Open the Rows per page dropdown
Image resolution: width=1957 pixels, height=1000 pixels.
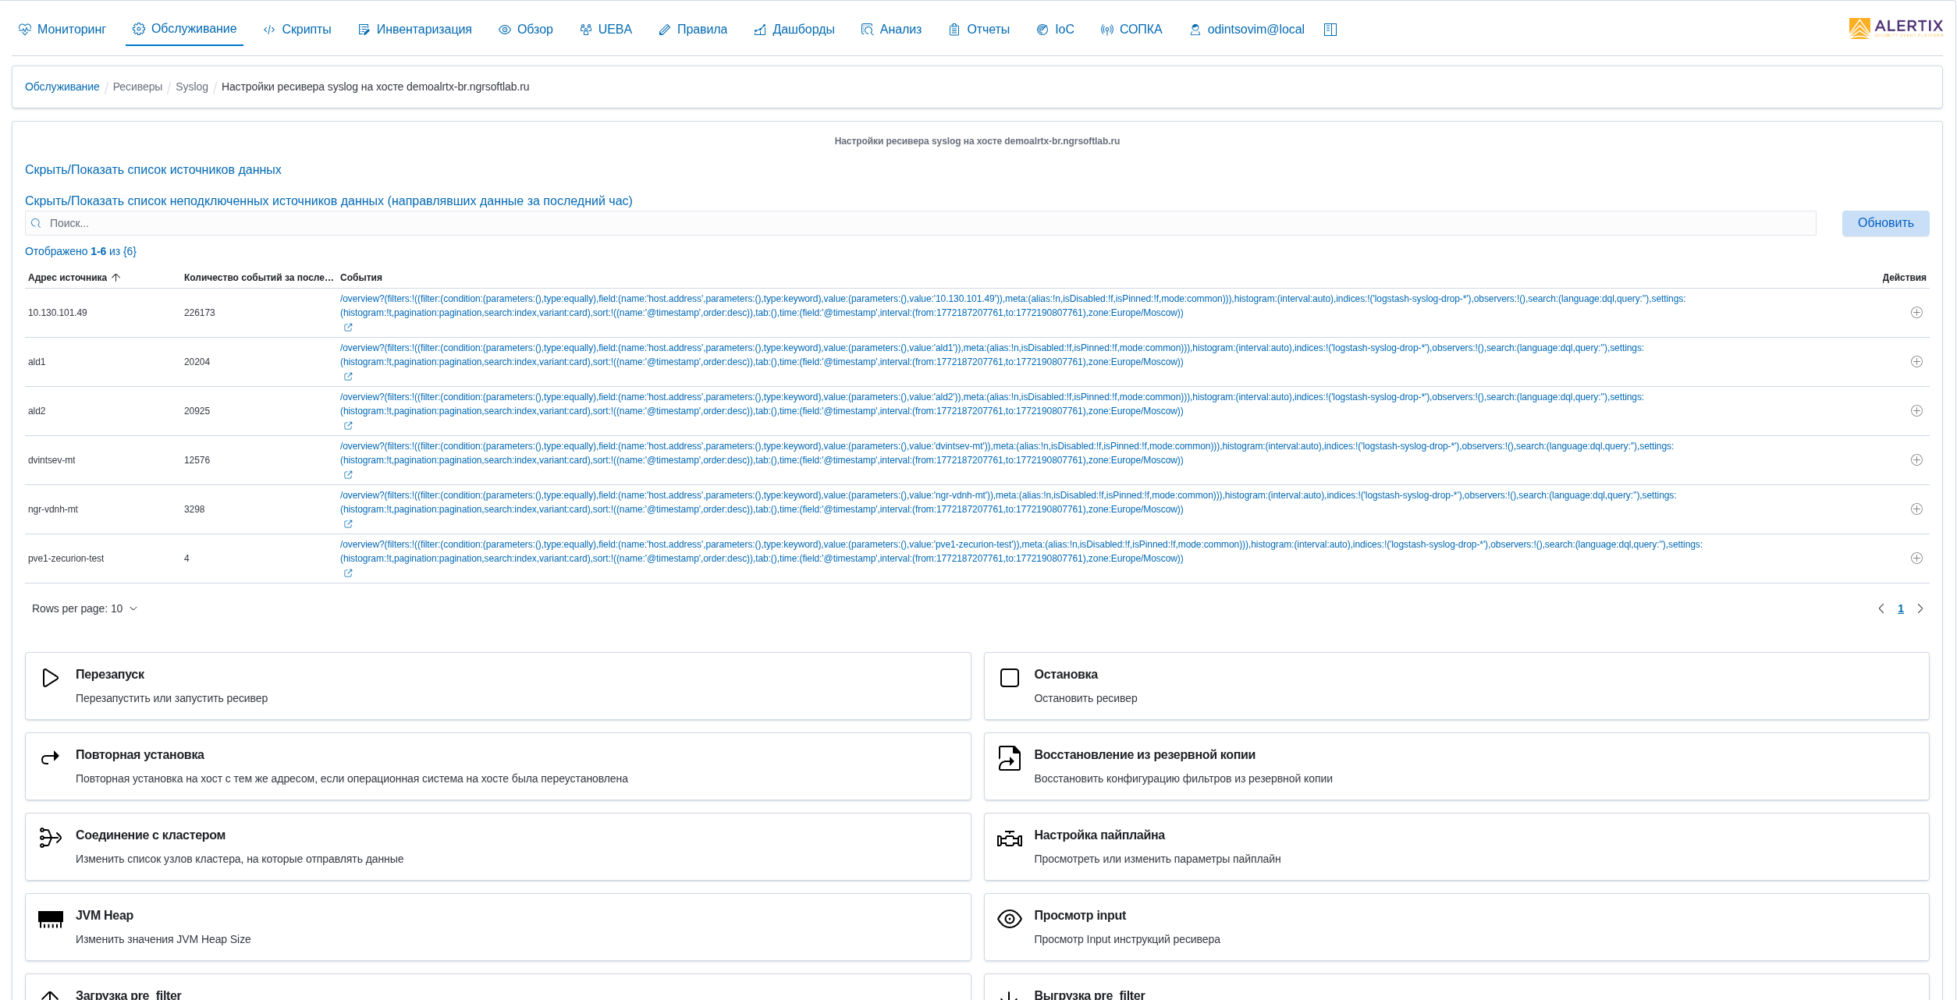pos(84,609)
